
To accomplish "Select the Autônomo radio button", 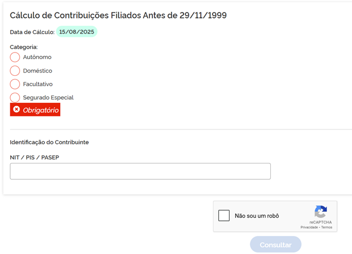I will coord(15,57).
